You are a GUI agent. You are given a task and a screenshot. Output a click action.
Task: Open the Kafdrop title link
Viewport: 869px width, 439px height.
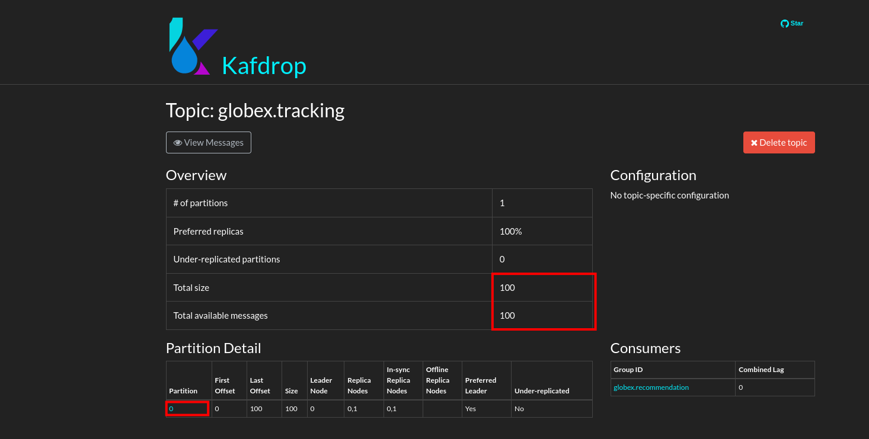(264, 65)
